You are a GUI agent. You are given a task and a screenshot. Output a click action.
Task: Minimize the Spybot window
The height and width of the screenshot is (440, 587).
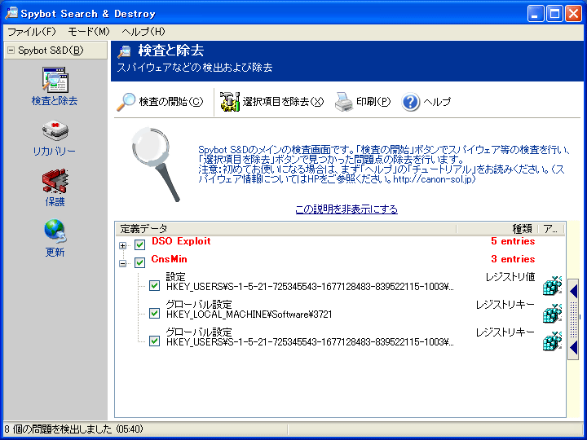click(x=536, y=14)
